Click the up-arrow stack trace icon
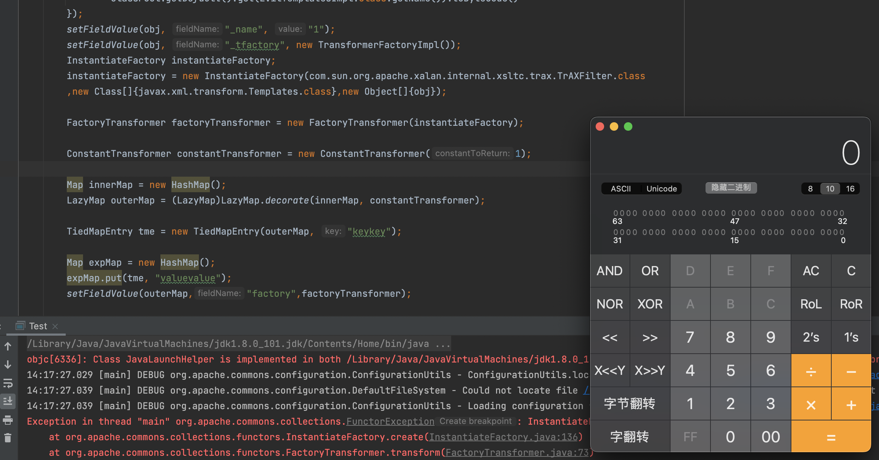Screen dimensions: 879x460 [x=8, y=347]
